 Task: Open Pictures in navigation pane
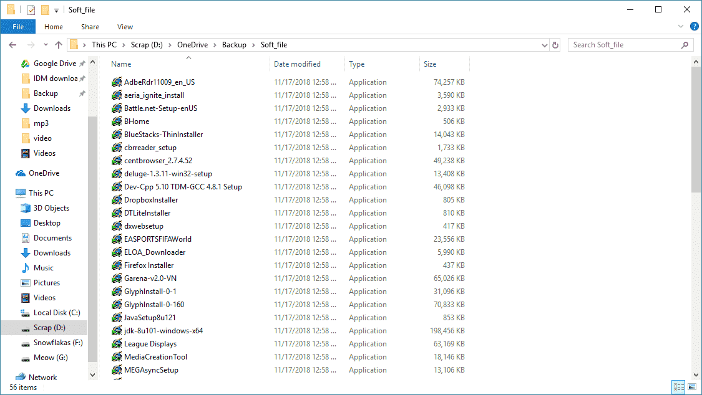pyautogui.click(x=47, y=283)
